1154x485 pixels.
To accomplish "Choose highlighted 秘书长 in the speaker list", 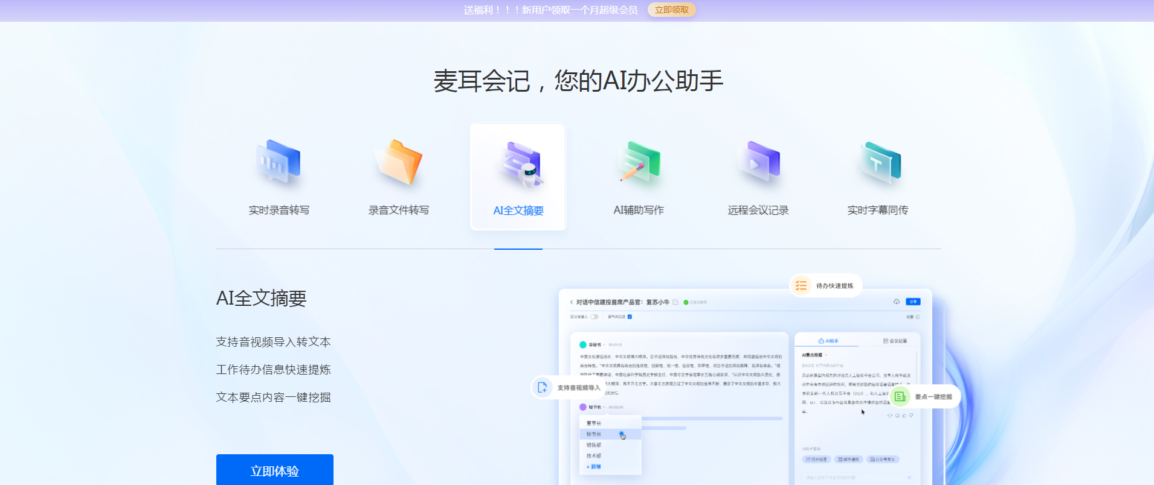I will 610,434.
